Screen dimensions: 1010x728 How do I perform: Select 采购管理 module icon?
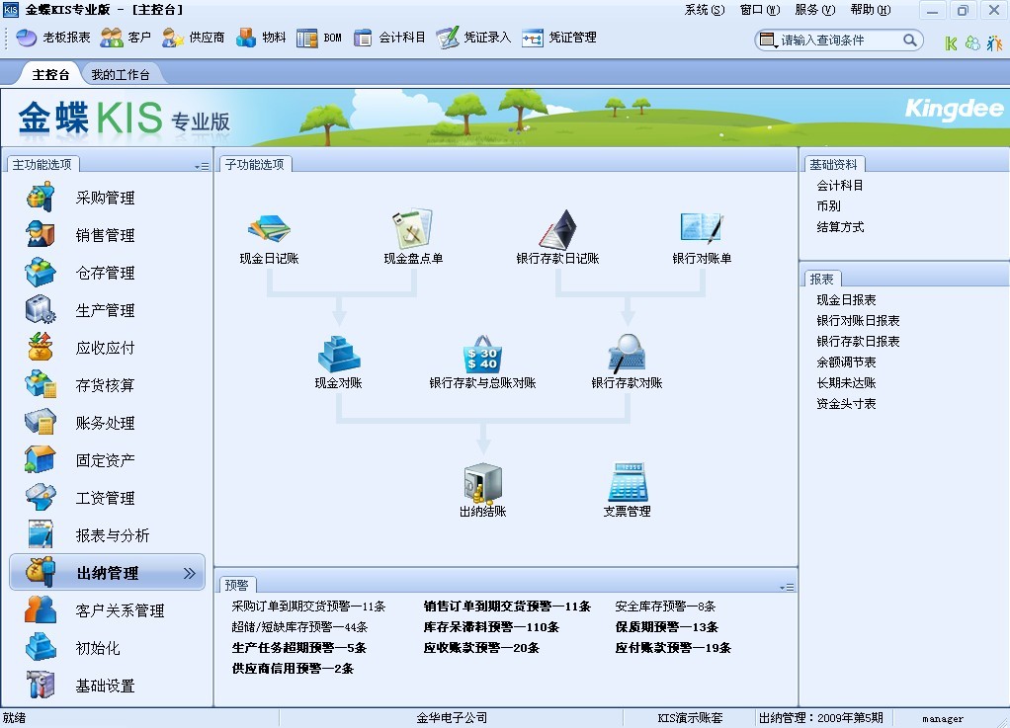pyautogui.click(x=40, y=197)
